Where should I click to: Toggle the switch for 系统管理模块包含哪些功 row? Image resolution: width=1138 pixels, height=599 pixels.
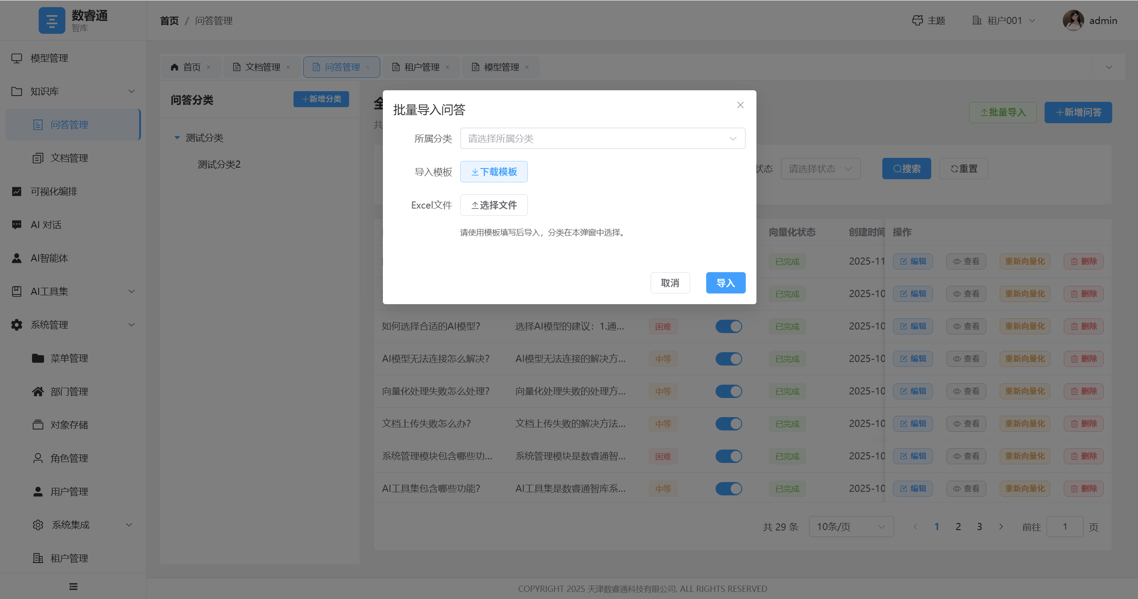coord(728,456)
